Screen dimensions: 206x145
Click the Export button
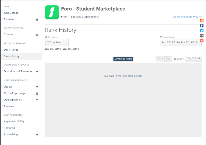pos(179,59)
